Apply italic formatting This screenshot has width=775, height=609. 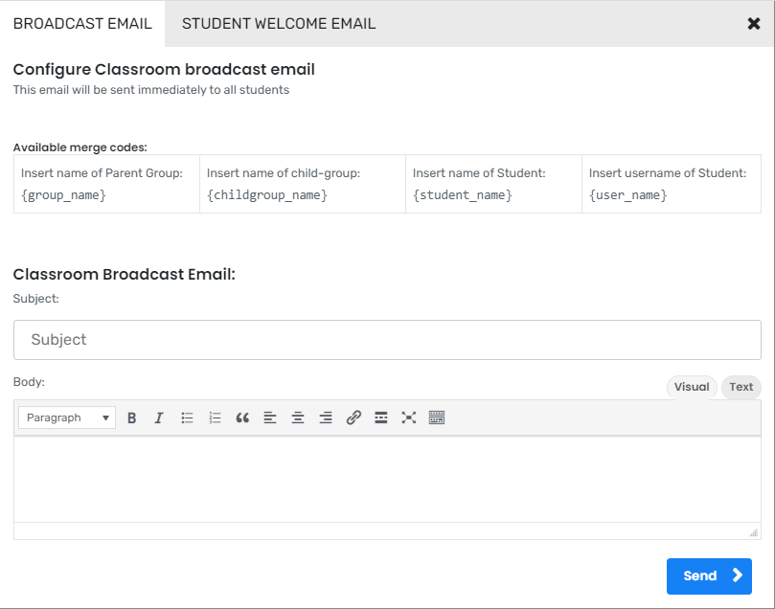click(x=159, y=417)
